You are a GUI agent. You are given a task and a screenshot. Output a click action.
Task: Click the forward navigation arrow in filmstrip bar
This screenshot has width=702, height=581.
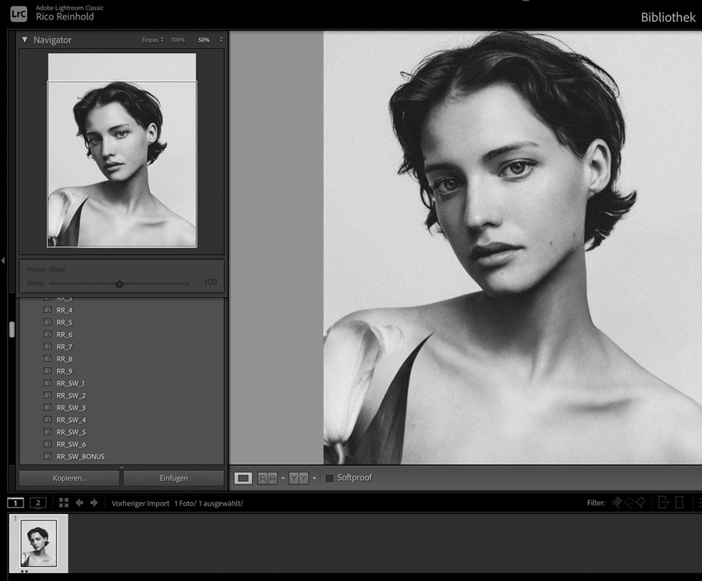[92, 503]
